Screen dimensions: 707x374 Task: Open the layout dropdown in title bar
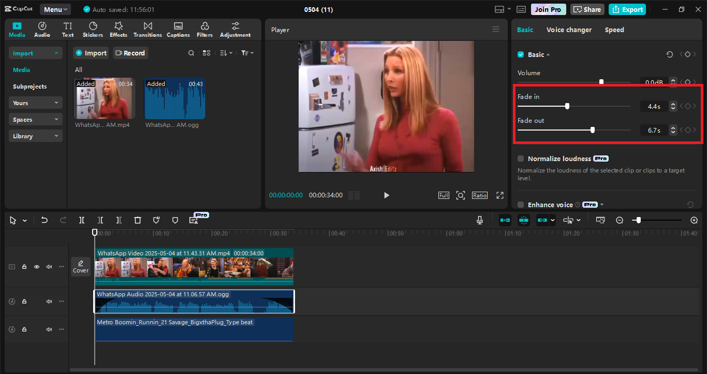click(x=503, y=9)
